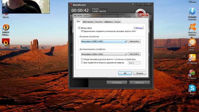Click the red Bandicam logo icon in title bar

coord(71,5)
